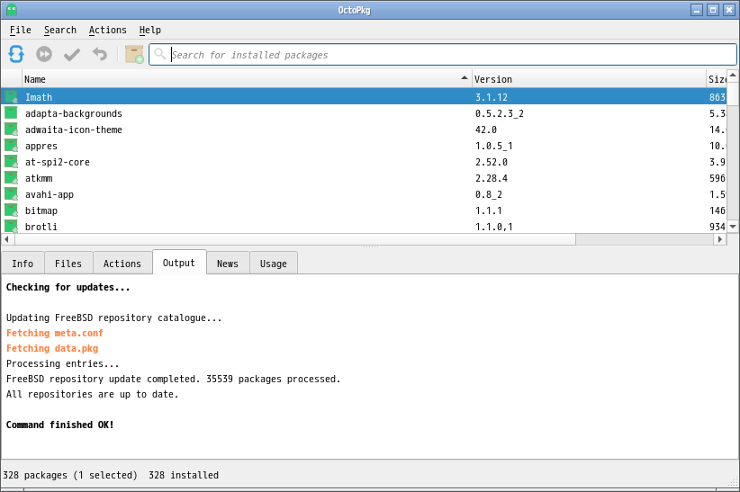Open the Search menu
This screenshot has height=492, width=740.
tap(60, 30)
